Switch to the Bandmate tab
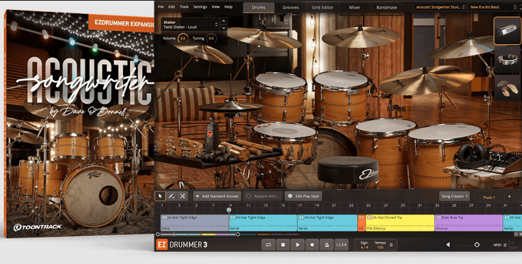 click(x=386, y=7)
